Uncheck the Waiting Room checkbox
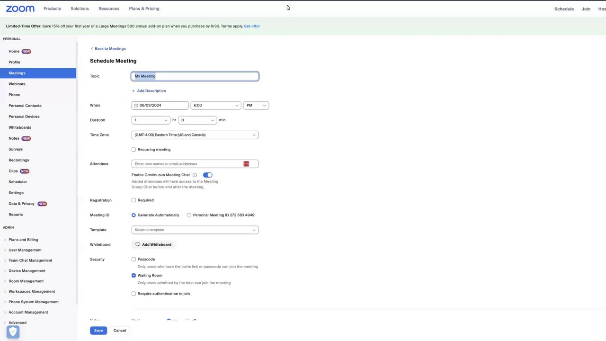This screenshot has height=341, width=606. (x=134, y=276)
